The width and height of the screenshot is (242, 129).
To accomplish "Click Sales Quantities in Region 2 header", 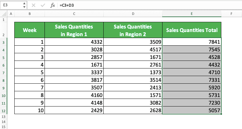I will coord(133,30).
